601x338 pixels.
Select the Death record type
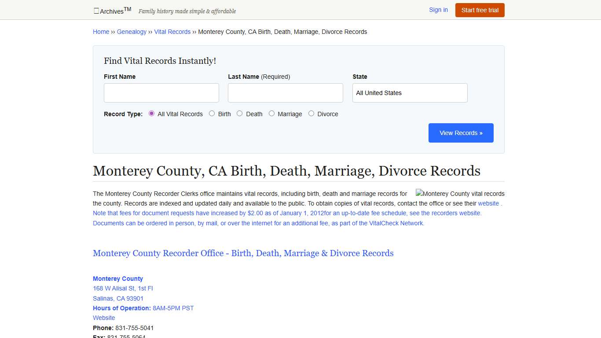pos(239,113)
